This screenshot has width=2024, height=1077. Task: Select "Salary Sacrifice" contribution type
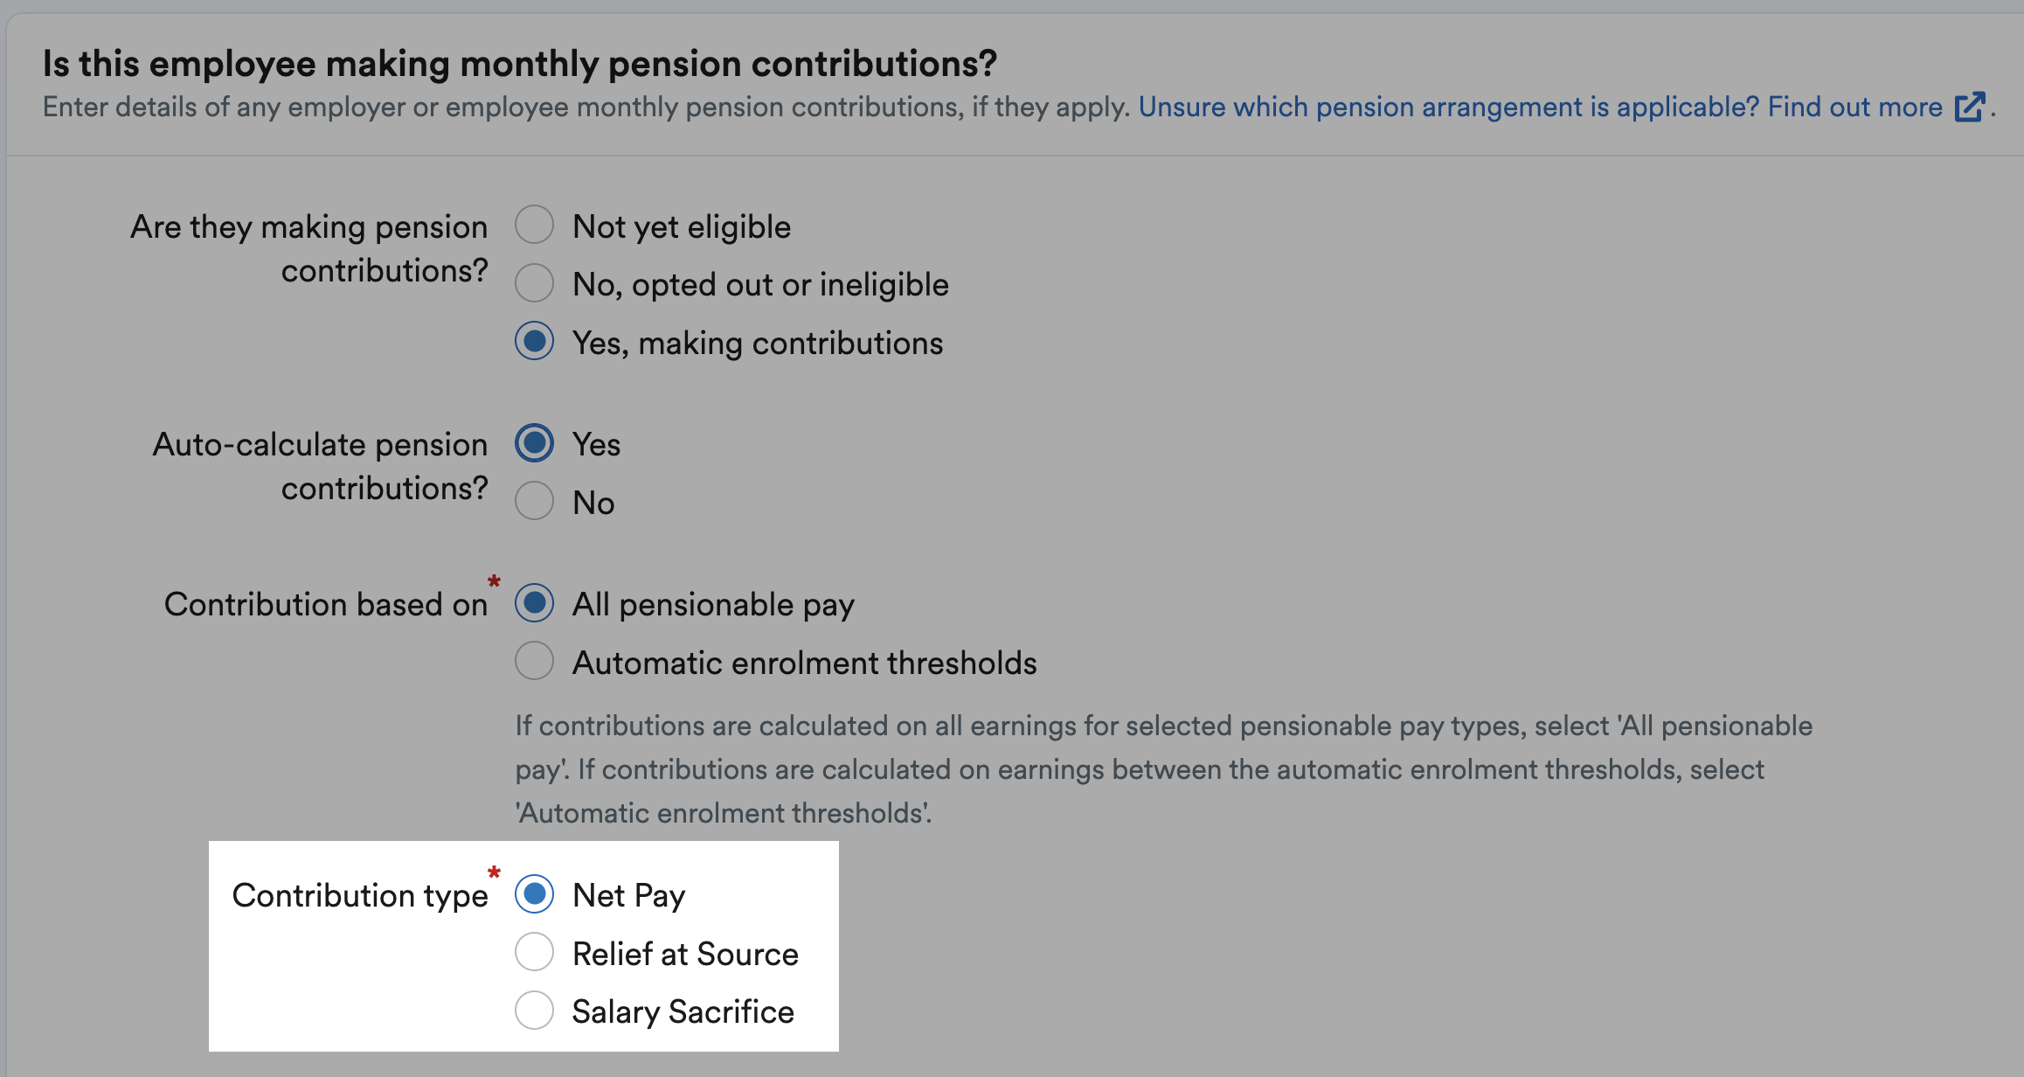click(534, 1011)
